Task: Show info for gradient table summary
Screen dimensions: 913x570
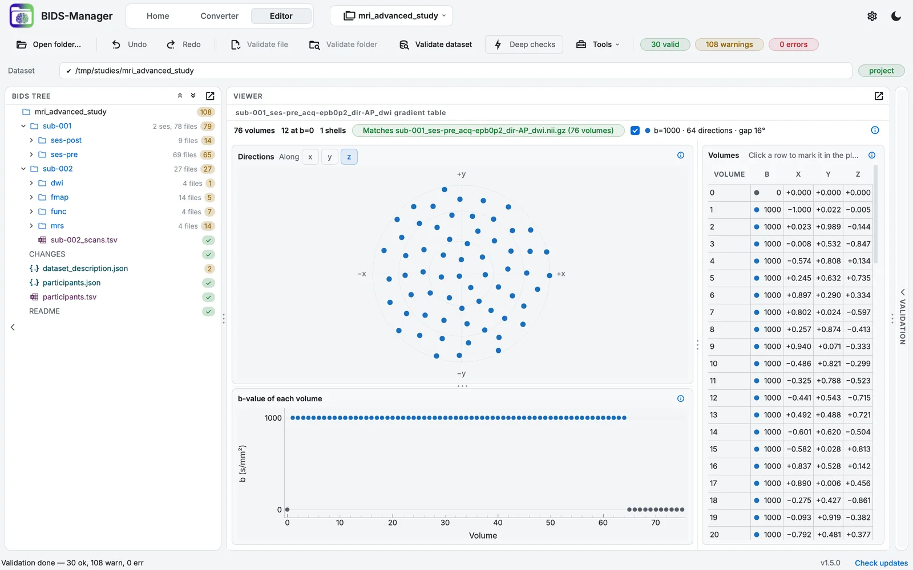Action: 875,131
